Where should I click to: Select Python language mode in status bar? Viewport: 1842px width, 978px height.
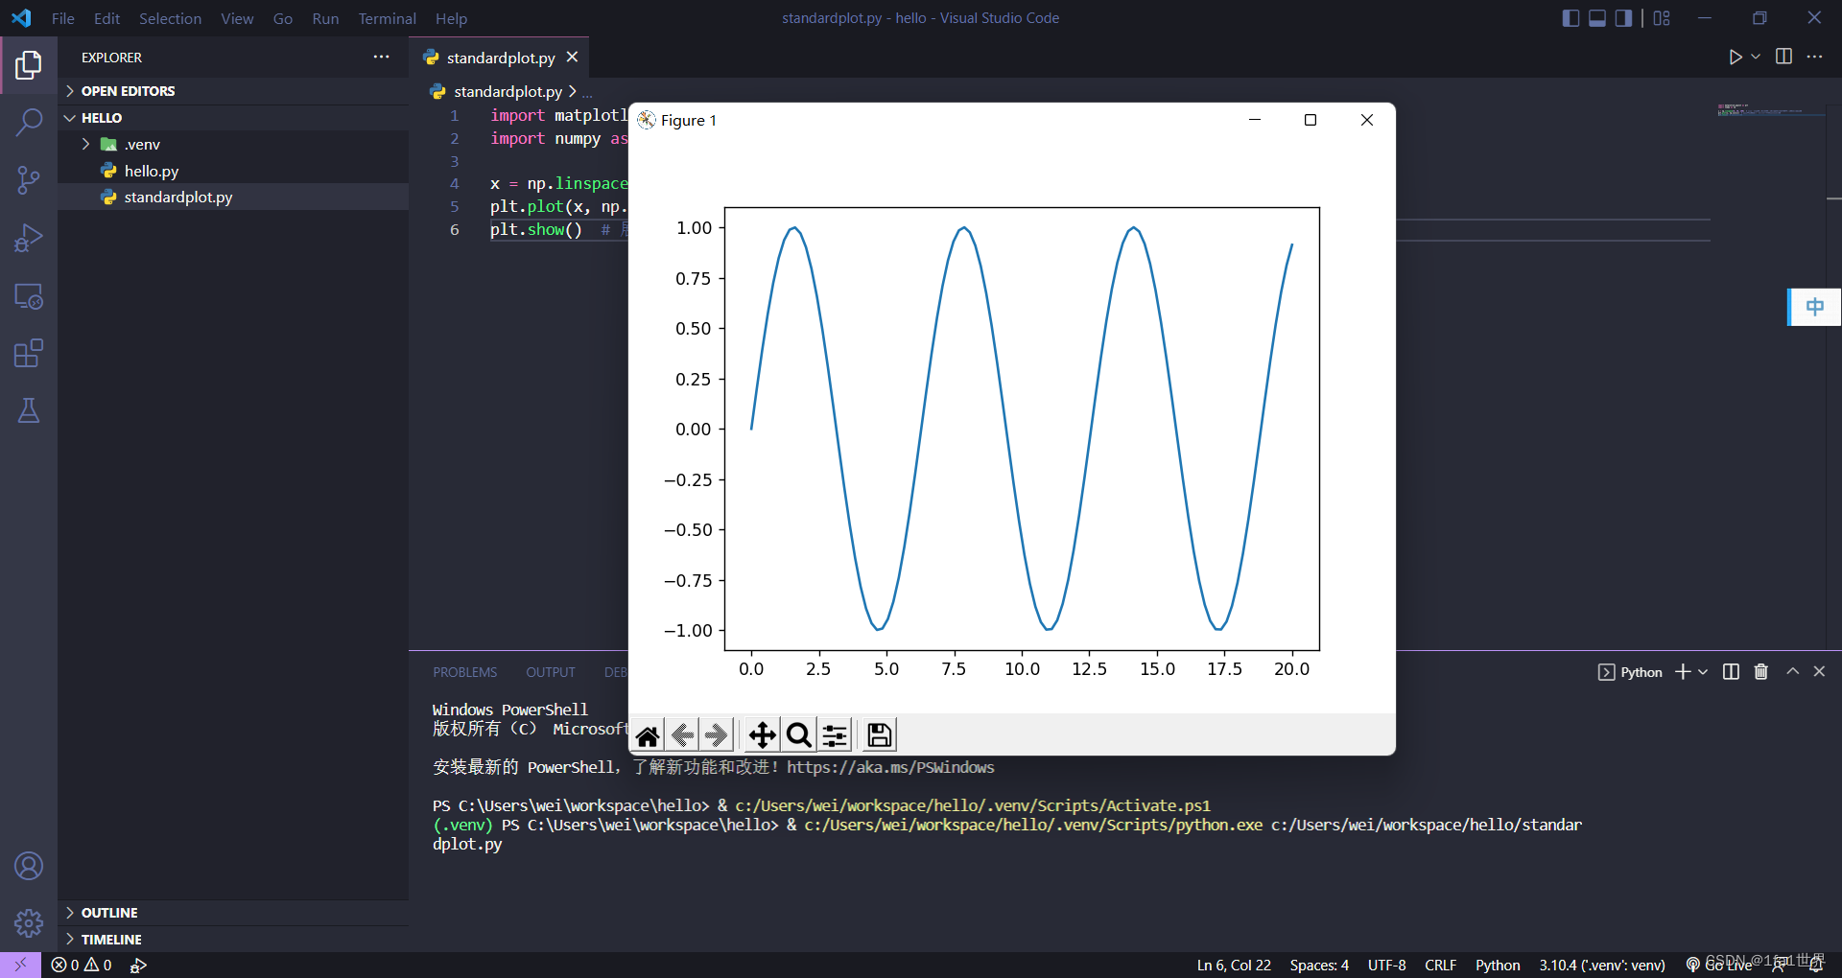pyautogui.click(x=1498, y=966)
